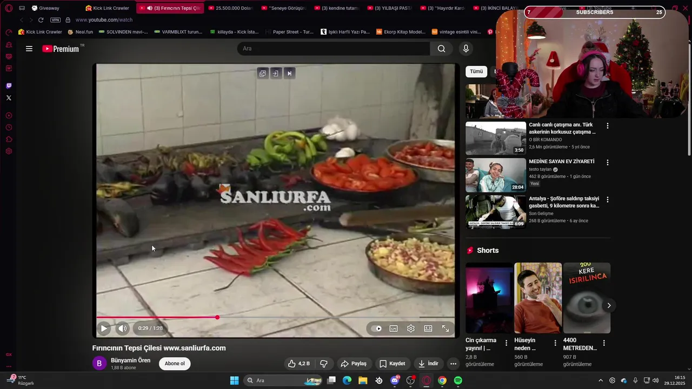Switch to Kick Link Crawler tab
692x389 pixels.
click(x=108, y=8)
